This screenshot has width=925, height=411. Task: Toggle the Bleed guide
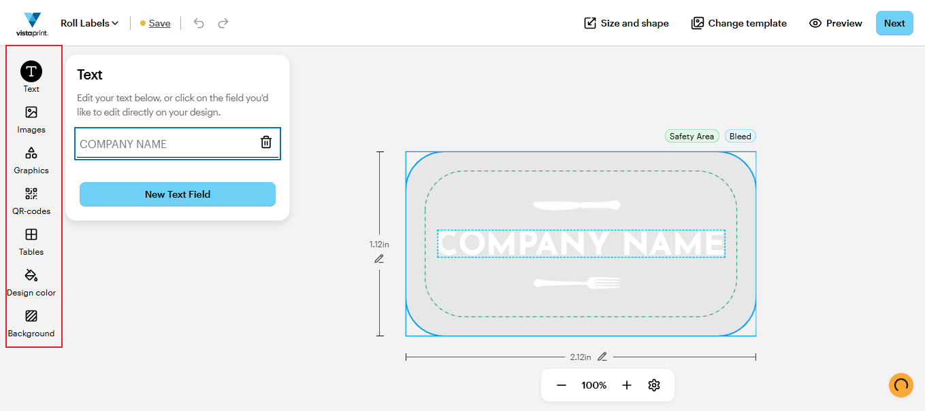click(740, 137)
